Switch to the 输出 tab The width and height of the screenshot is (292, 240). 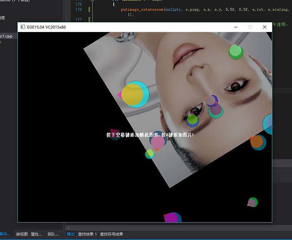pos(71,234)
